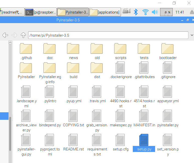The width and height of the screenshot is (194, 163).
Task: Select the .pyup.yml file
Action: 73,94
